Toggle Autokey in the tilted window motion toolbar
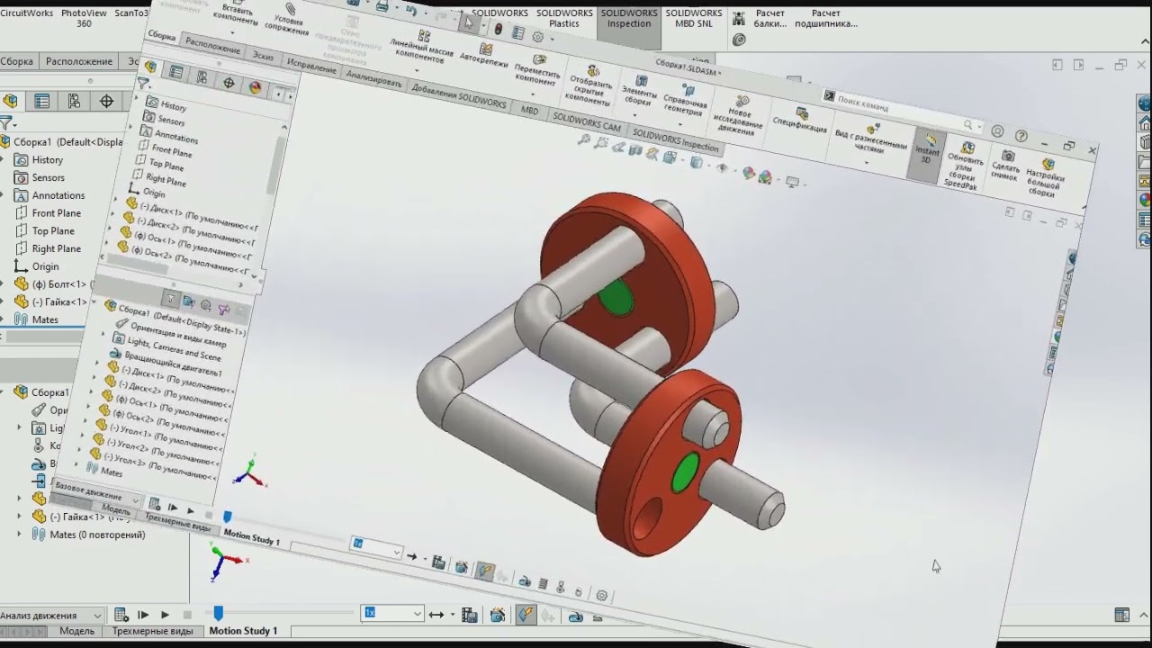1152x648 pixels. (485, 571)
